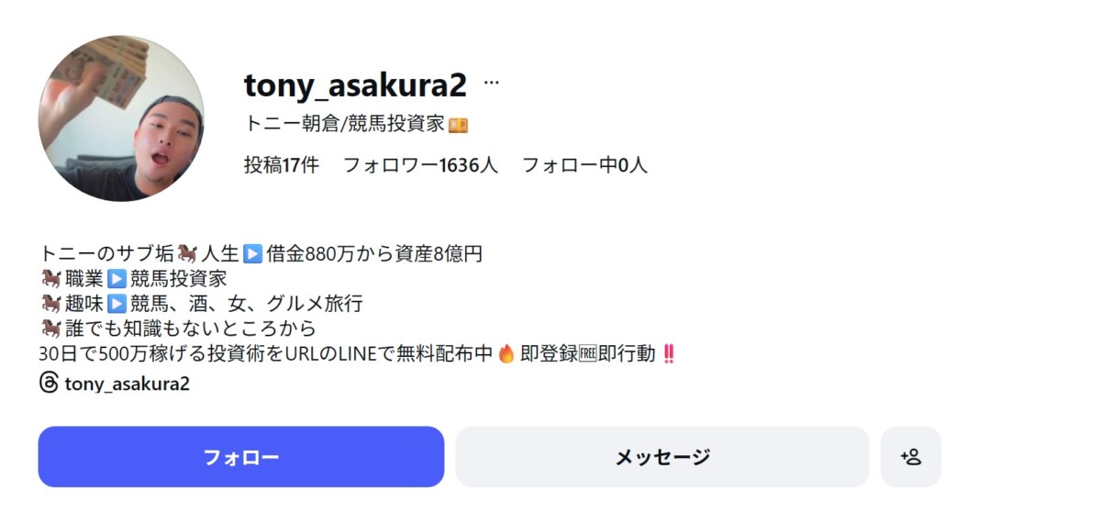Image resolution: width=1101 pixels, height=524 pixels.
Task: Click the horse emoji before 誰でも
Action: (x=50, y=329)
